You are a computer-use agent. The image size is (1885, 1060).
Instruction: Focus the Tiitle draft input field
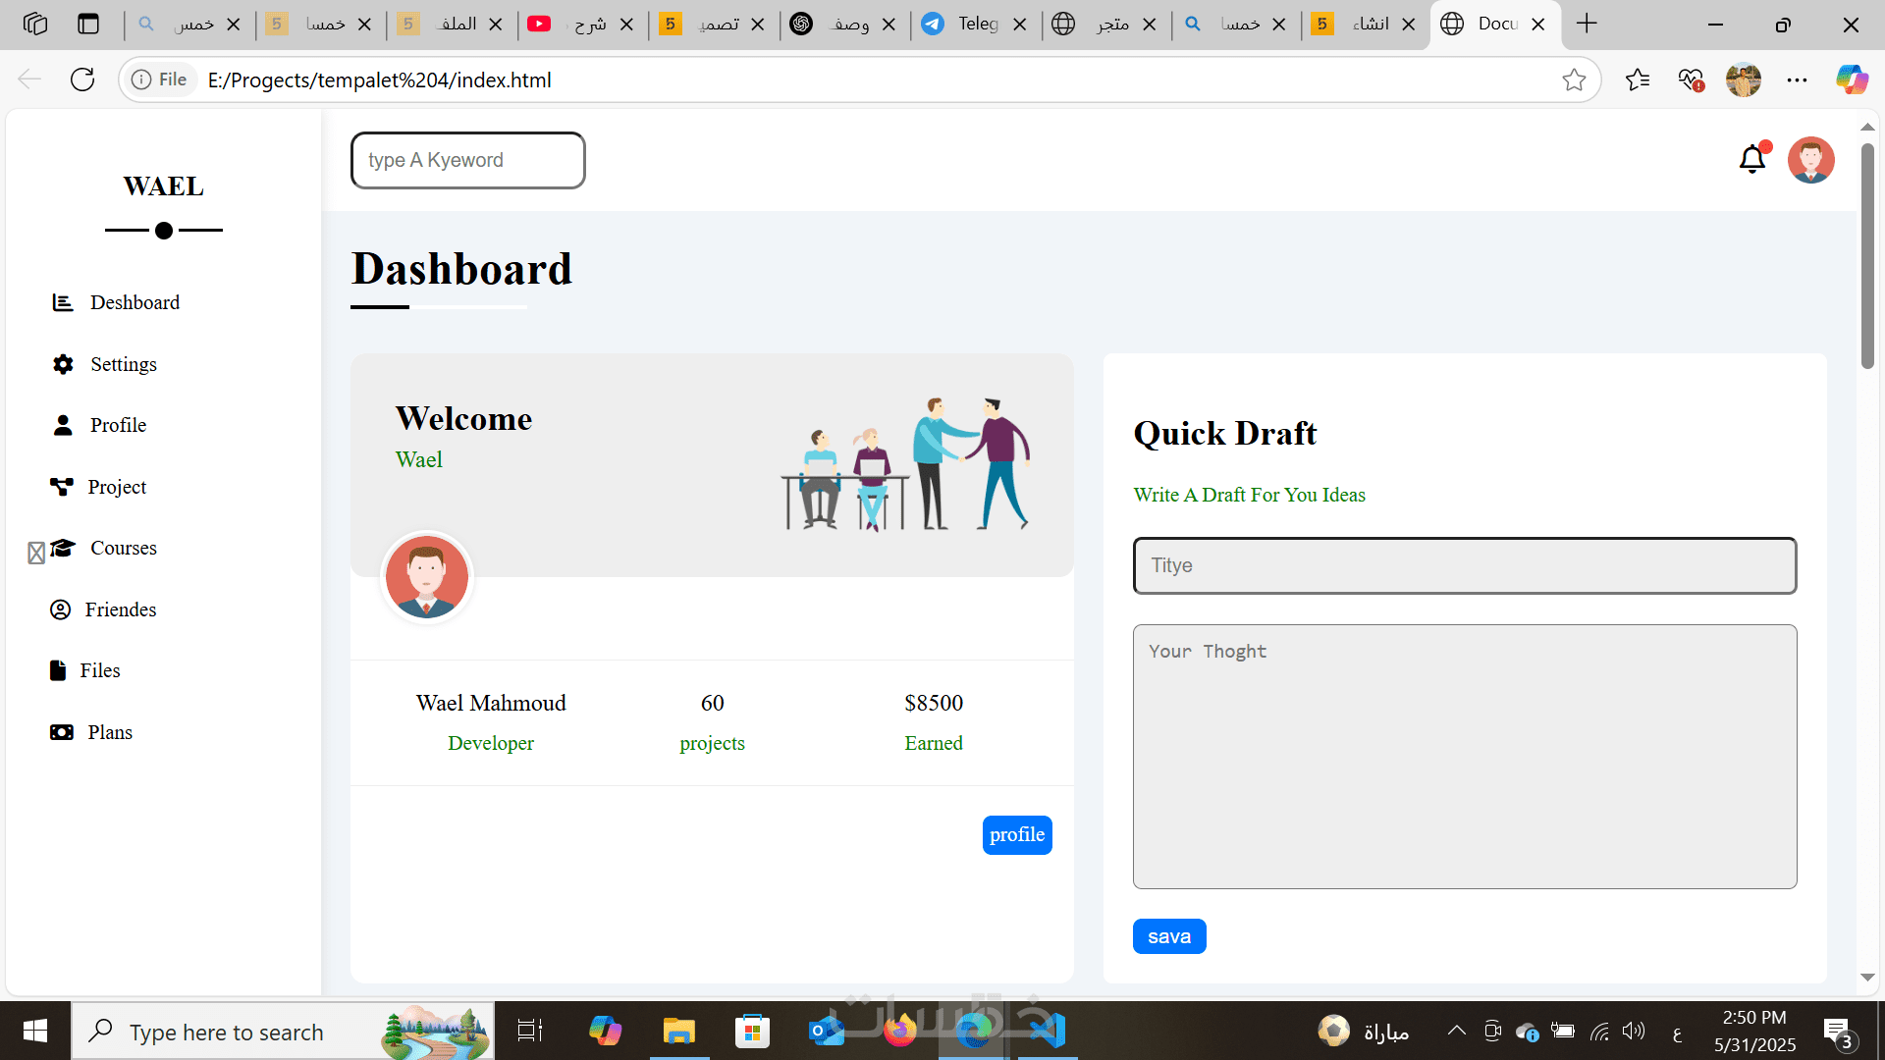[x=1464, y=565]
